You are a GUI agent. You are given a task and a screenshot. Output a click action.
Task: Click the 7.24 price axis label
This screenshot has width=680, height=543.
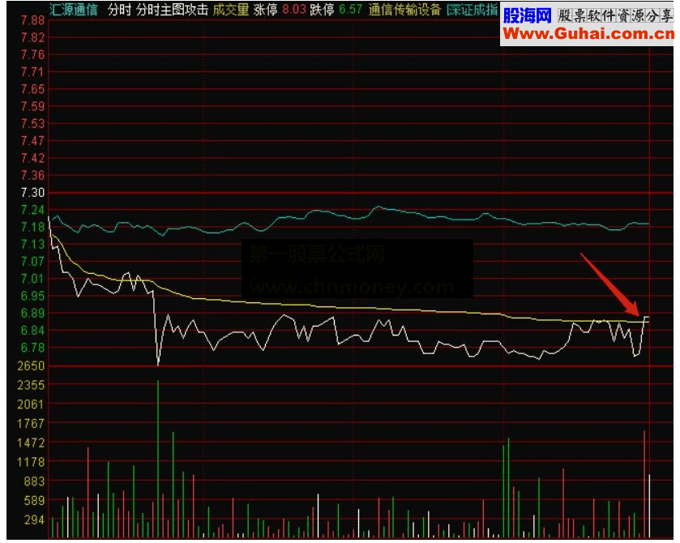click(32, 210)
